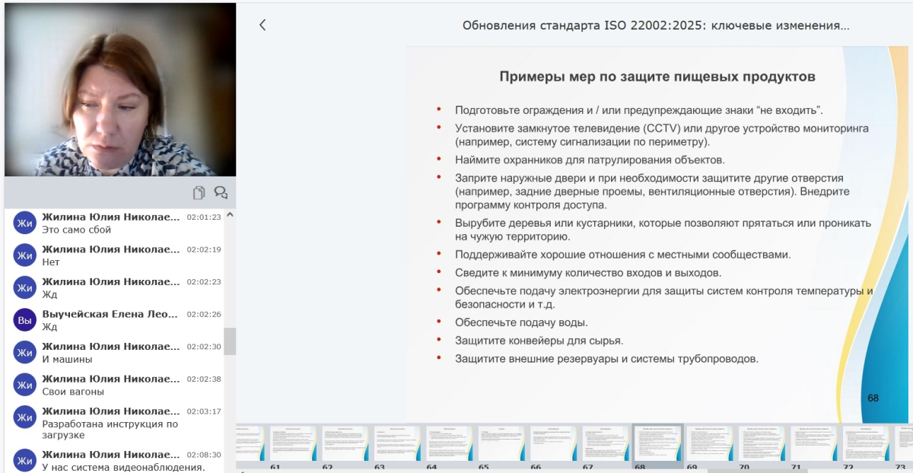Screen dimensions: 913x473
Task: Click avatar beside "И машины" message
Action: coord(25,352)
